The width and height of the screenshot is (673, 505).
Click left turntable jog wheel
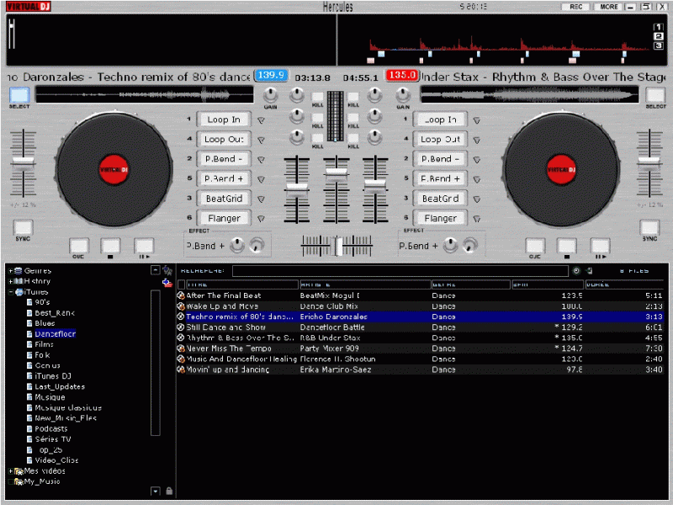pos(114,169)
